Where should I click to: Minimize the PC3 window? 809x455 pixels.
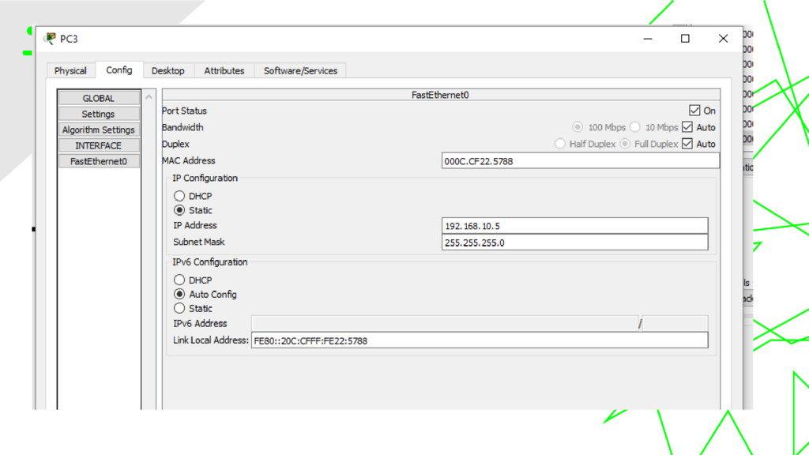coord(648,39)
